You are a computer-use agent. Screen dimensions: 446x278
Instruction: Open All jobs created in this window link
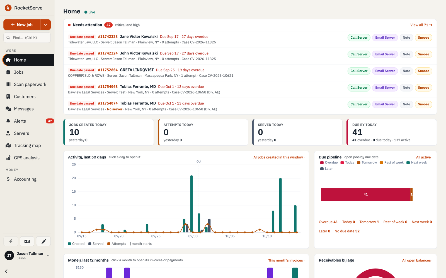[x=279, y=157]
